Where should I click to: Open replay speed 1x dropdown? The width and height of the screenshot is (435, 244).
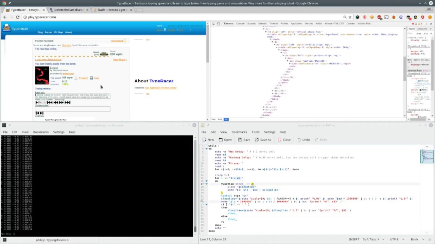tap(42, 102)
